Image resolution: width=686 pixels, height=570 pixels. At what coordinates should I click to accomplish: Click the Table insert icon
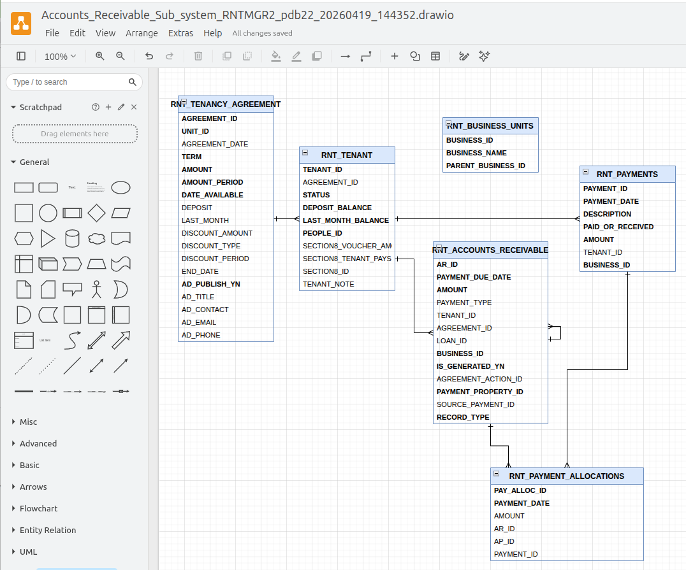tap(435, 56)
